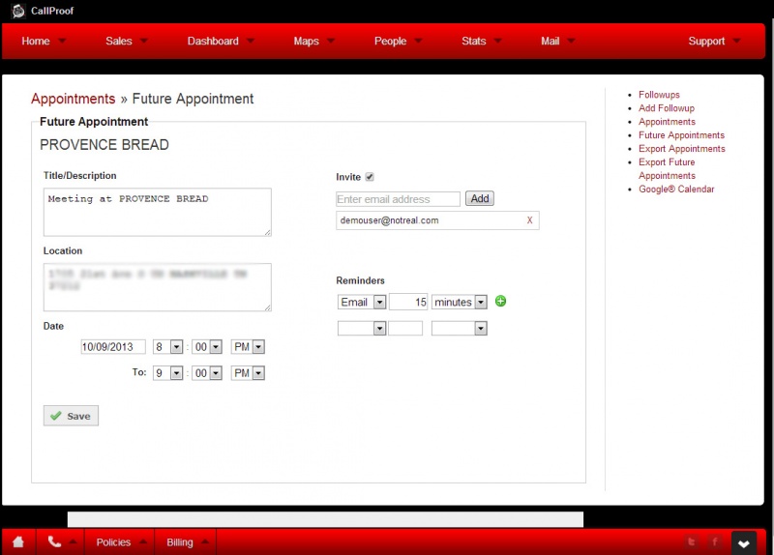Toggle the Invite checkbox
This screenshot has height=555, width=774.
(370, 177)
